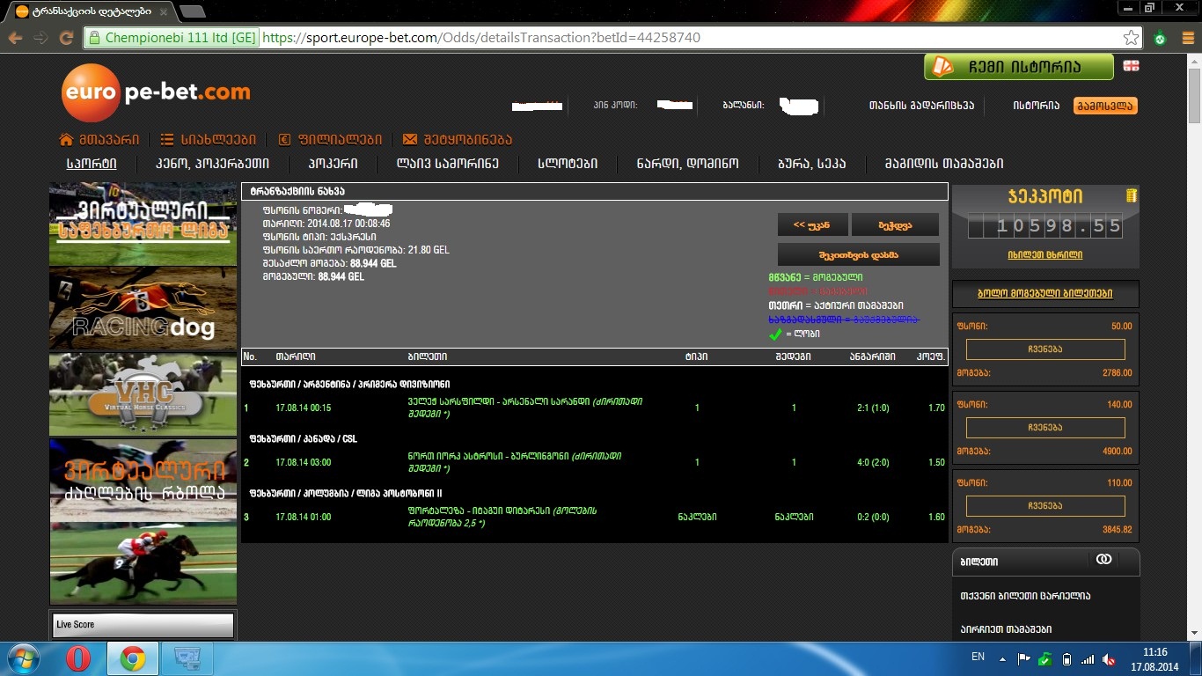Screen dimensions: 1202x676
Task: Click the orange გამოსვლა logout button
Action: click(x=1105, y=106)
